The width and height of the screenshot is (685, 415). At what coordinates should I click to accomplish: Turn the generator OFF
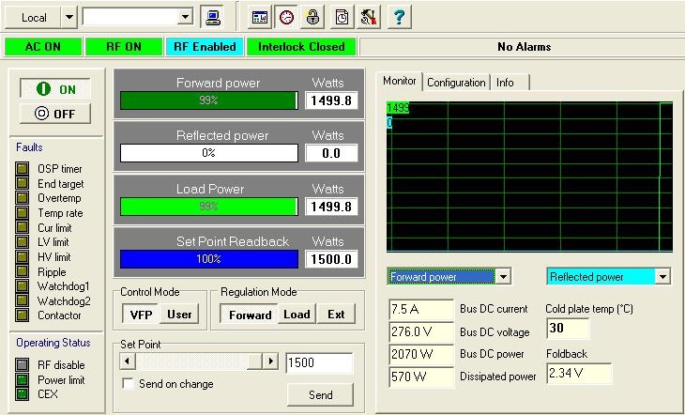[x=55, y=114]
